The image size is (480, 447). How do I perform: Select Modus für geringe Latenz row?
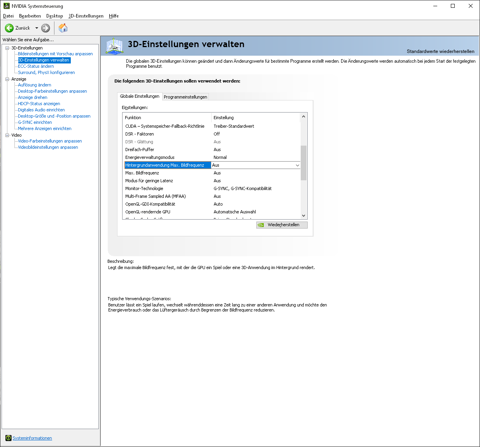[212, 181]
